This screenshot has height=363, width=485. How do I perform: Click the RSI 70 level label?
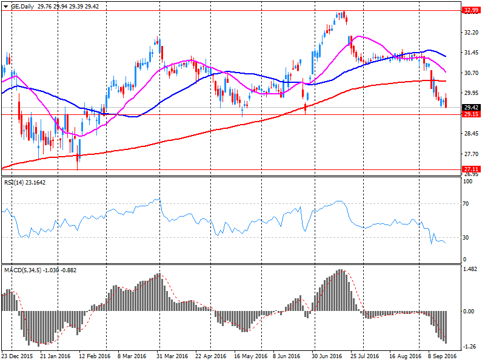click(x=466, y=204)
